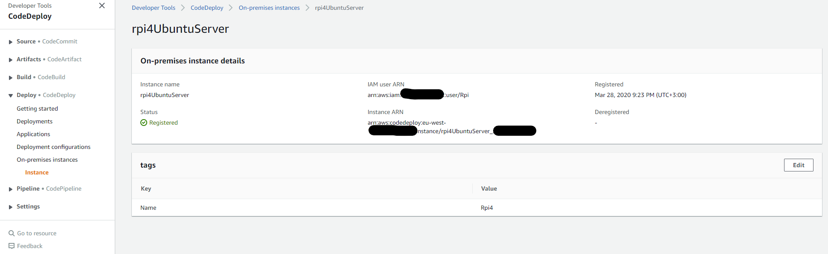This screenshot has width=828, height=254.
Task: Click the IAM user ARN value
Action: coord(418,95)
